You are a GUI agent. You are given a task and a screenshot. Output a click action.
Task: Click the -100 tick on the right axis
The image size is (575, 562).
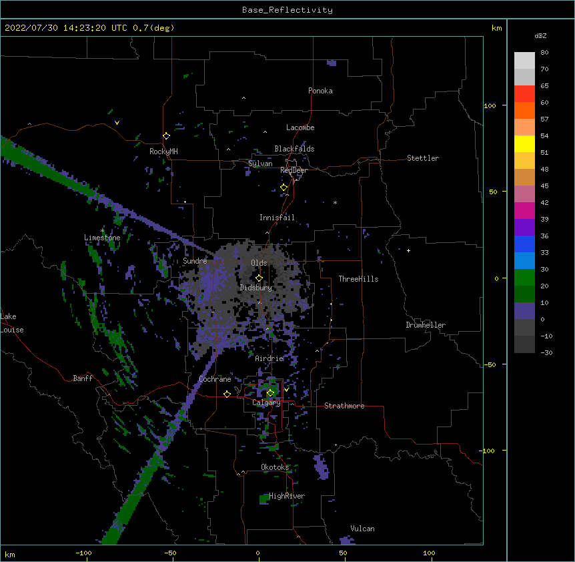(x=488, y=451)
